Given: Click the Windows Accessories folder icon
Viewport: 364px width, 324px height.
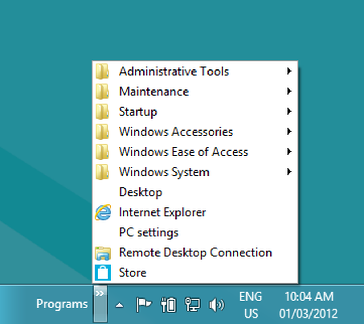Looking at the screenshot, I should pyautogui.click(x=102, y=132).
